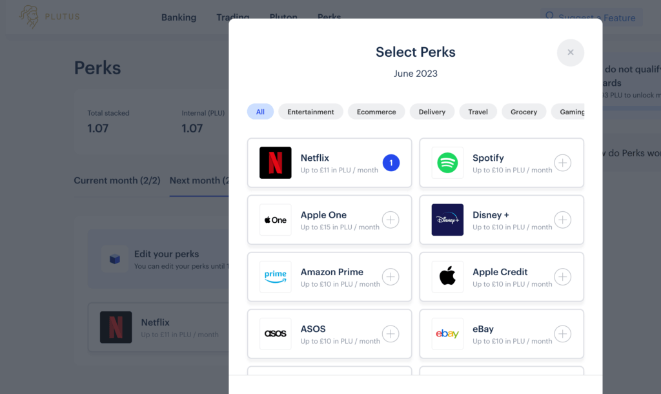Viewport: 661px width, 394px height.
Task: Filter perks by Entertainment category
Action: click(x=310, y=111)
